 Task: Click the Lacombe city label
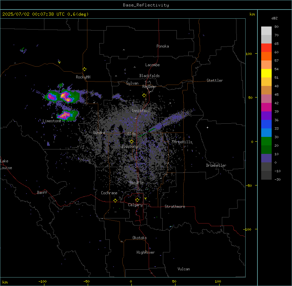click(152, 65)
